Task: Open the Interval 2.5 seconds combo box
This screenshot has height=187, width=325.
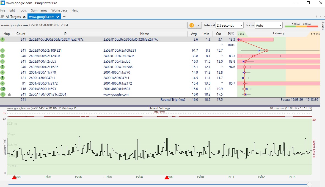Action: click(229, 25)
